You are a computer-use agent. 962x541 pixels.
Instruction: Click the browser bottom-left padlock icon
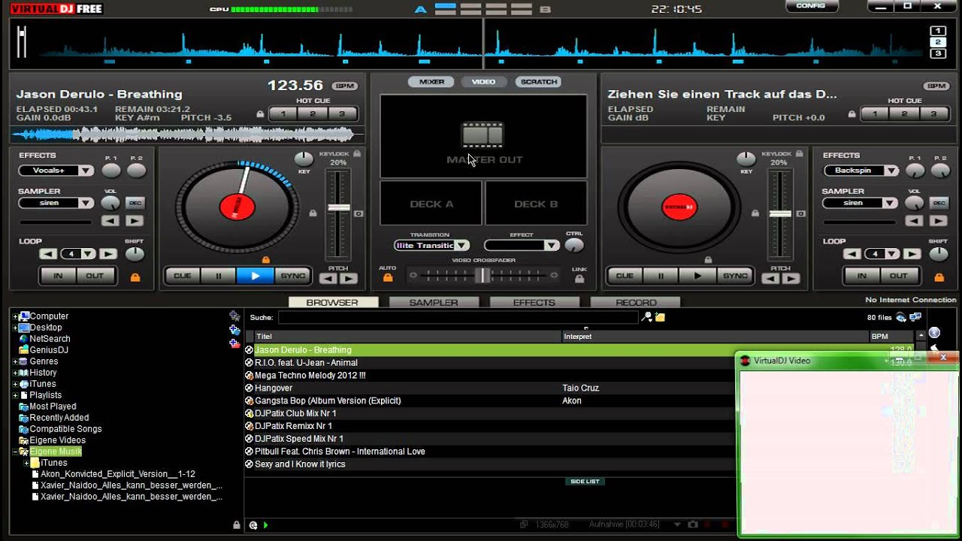point(237,525)
